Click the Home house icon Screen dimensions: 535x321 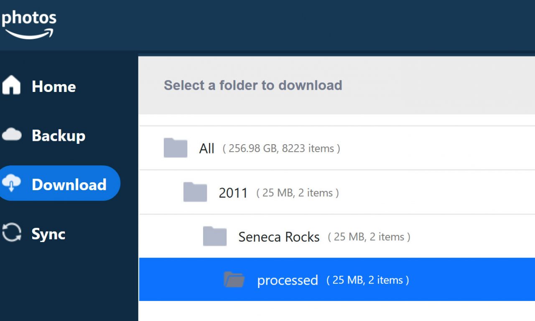point(11,85)
